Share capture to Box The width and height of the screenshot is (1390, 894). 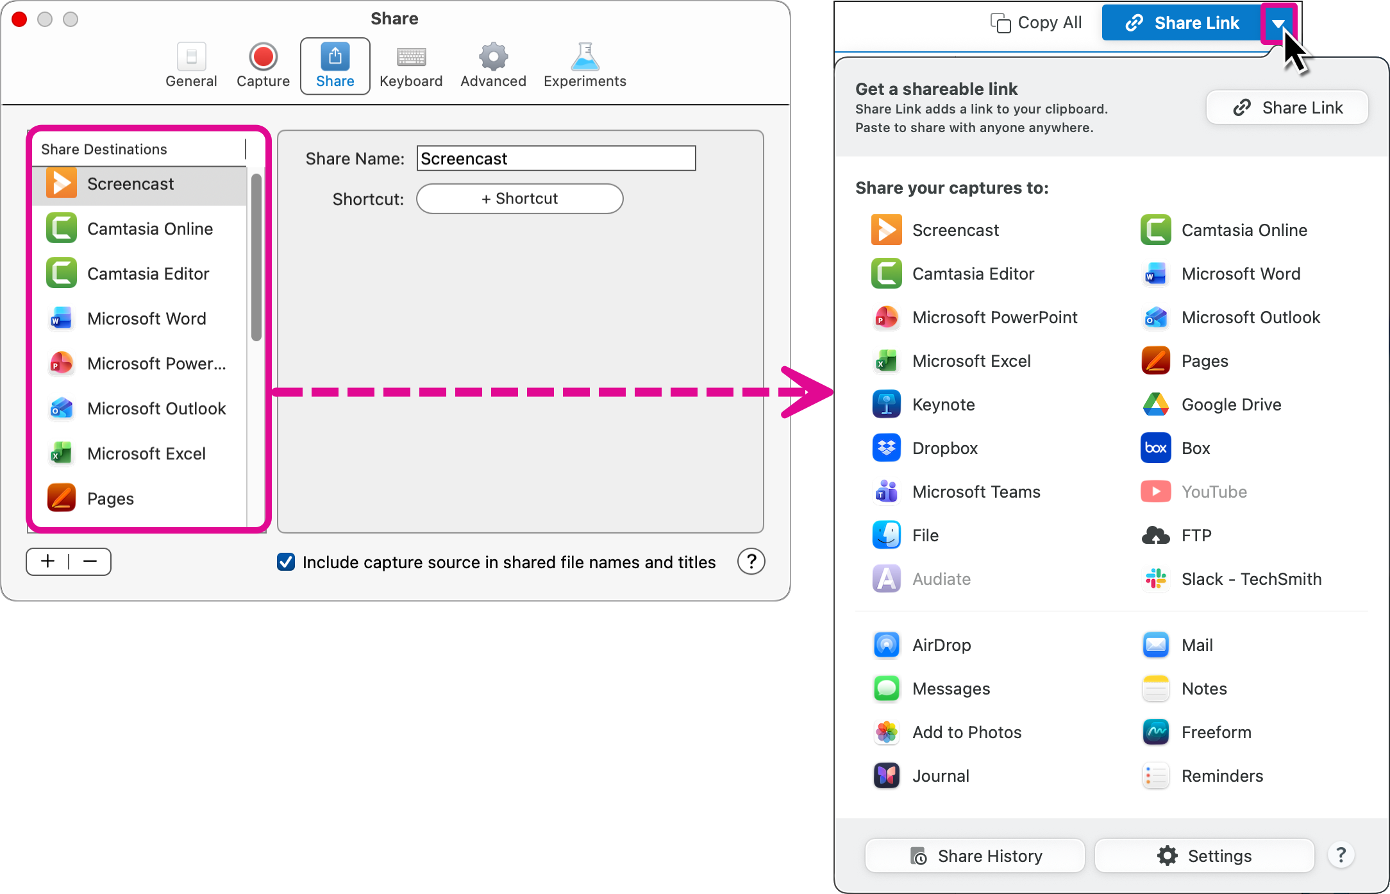1176,448
